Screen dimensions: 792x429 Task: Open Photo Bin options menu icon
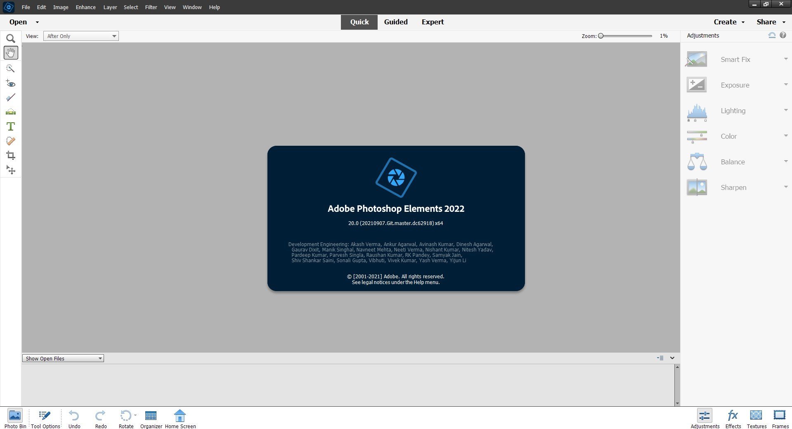[660, 358]
